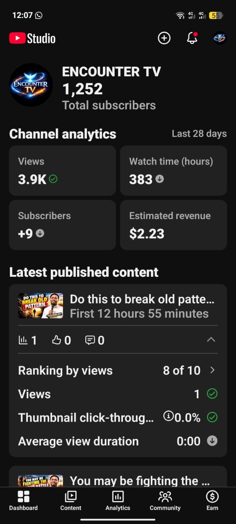This screenshot has width=236, height=524.
Task: Open the Views analytics card
Action: tap(62, 170)
